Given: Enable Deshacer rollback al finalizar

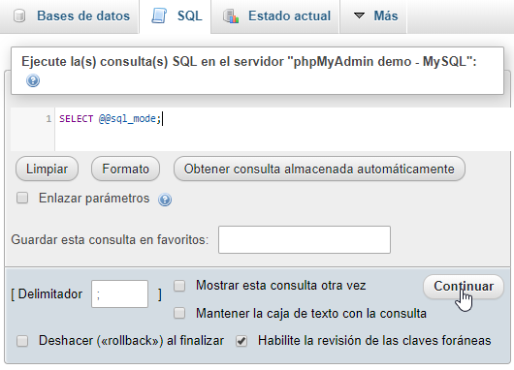Looking at the screenshot, I should pos(22,341).
